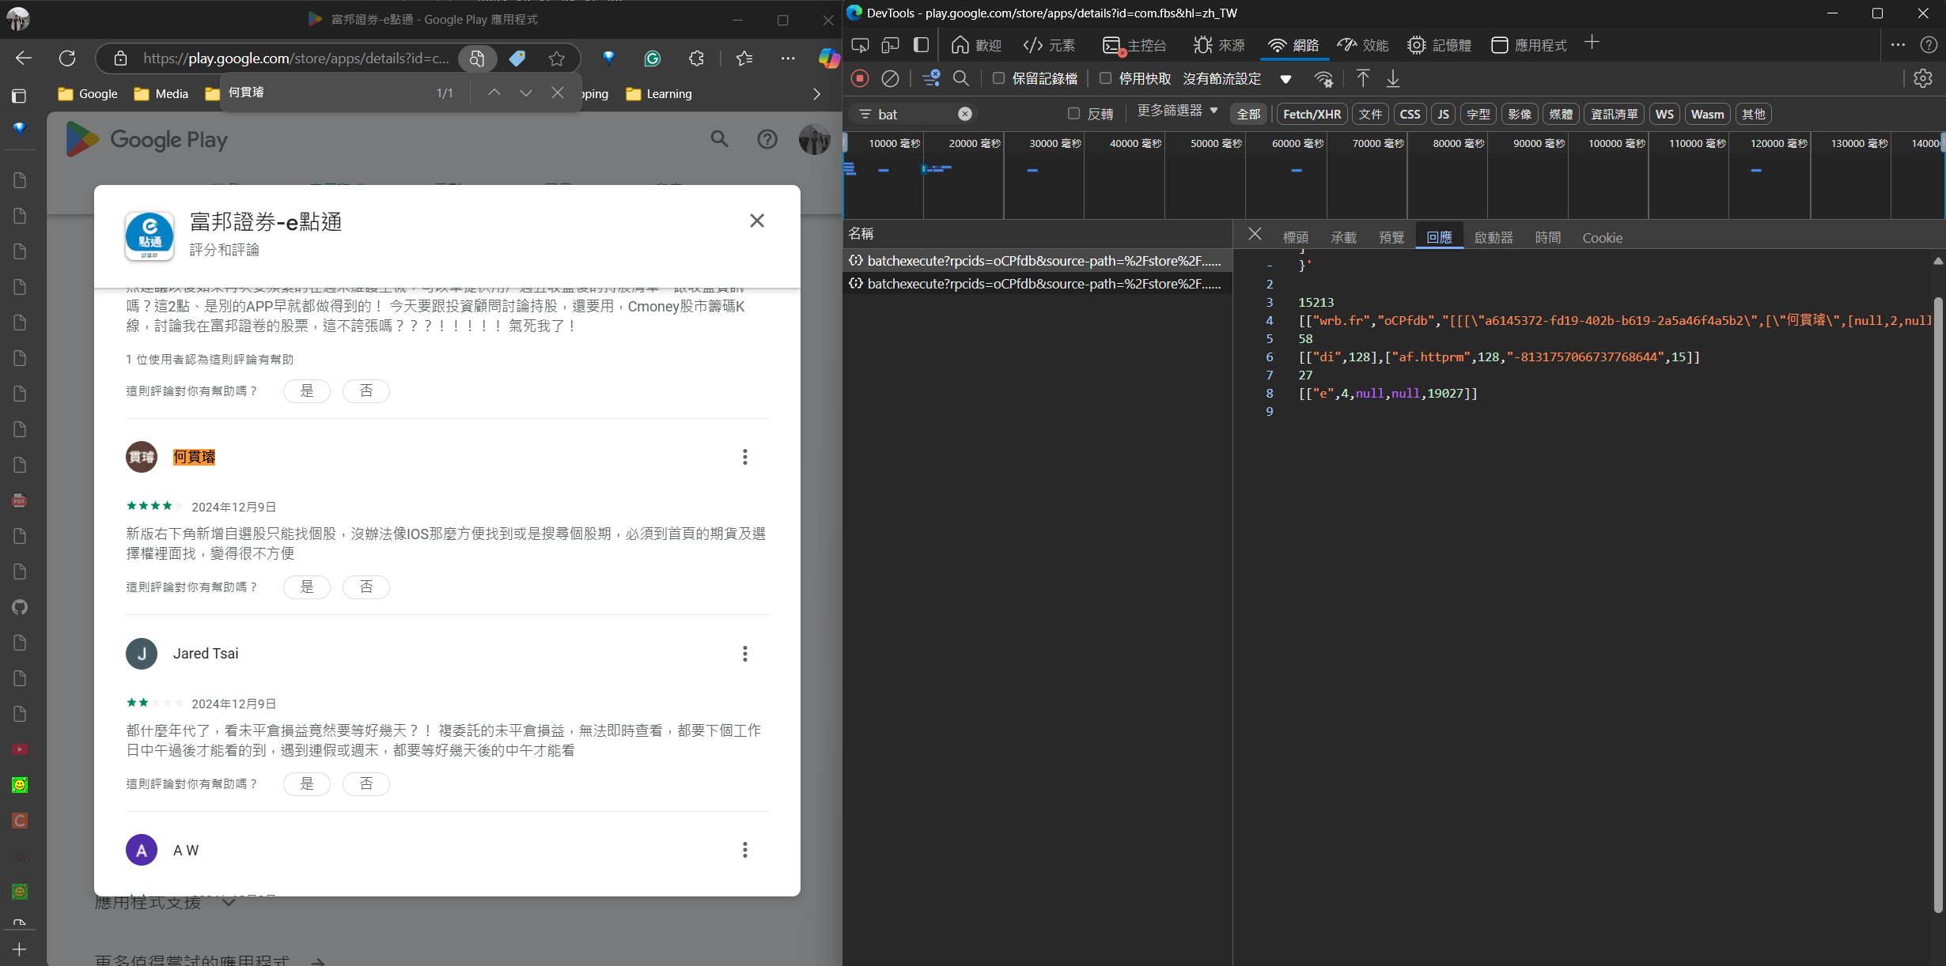Add page to favorites star

pyautogui.click(x=557, y=58)
